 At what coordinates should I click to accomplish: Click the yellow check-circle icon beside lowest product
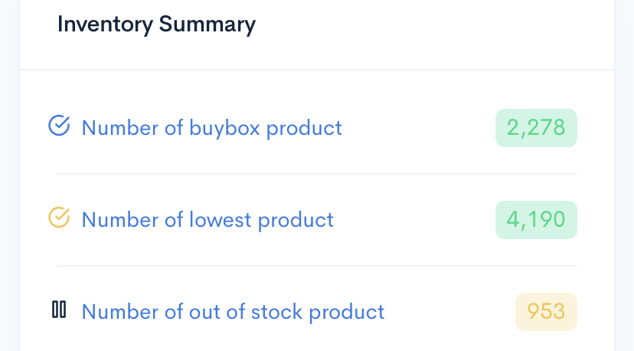pos(59,218)
